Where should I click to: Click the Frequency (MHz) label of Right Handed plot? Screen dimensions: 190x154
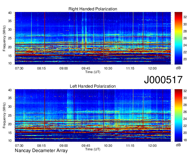tap(4, 38)
